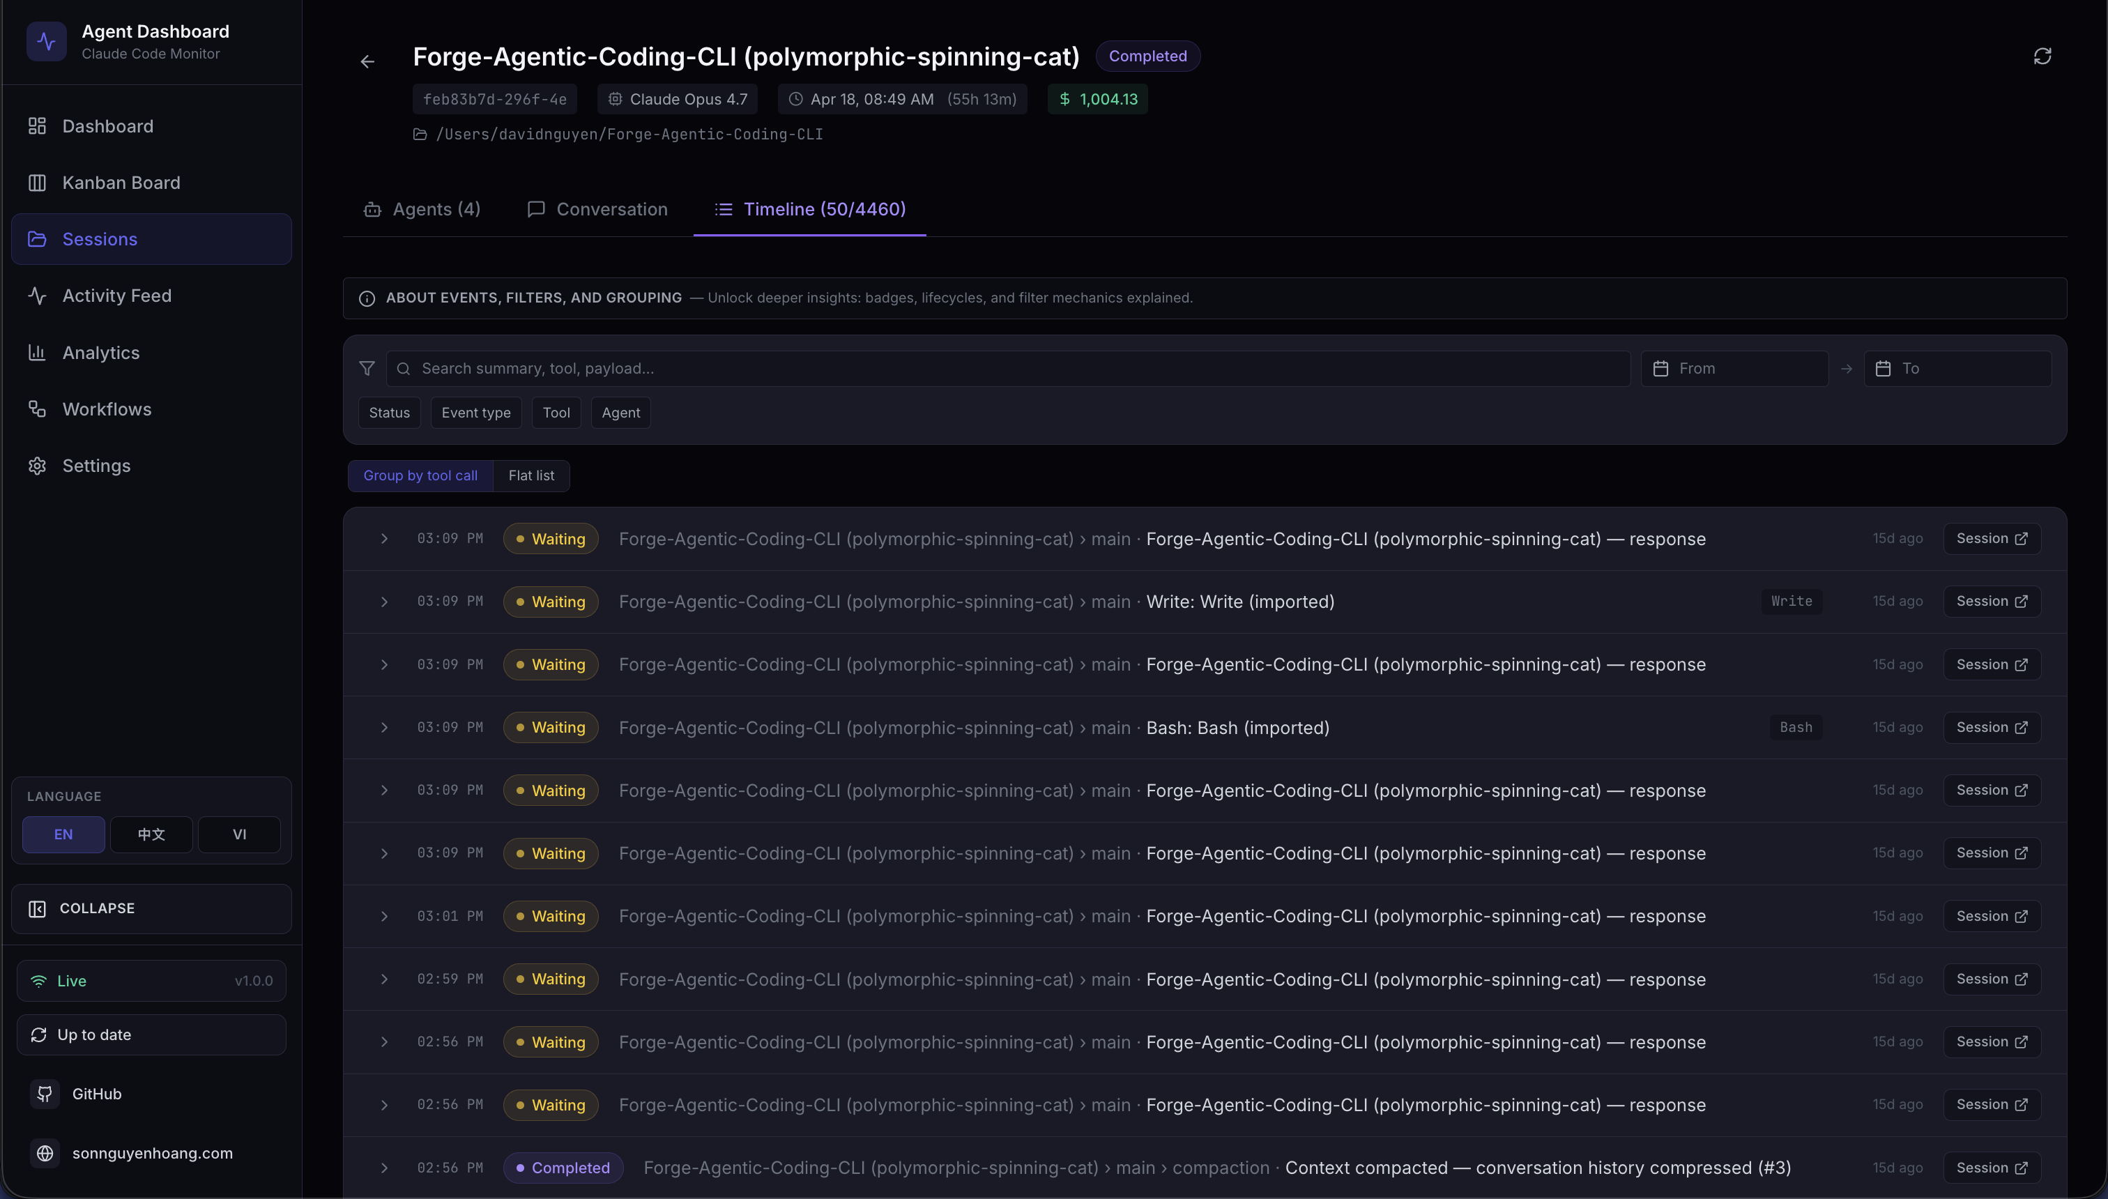Select EN language

[x=63, y=834]
